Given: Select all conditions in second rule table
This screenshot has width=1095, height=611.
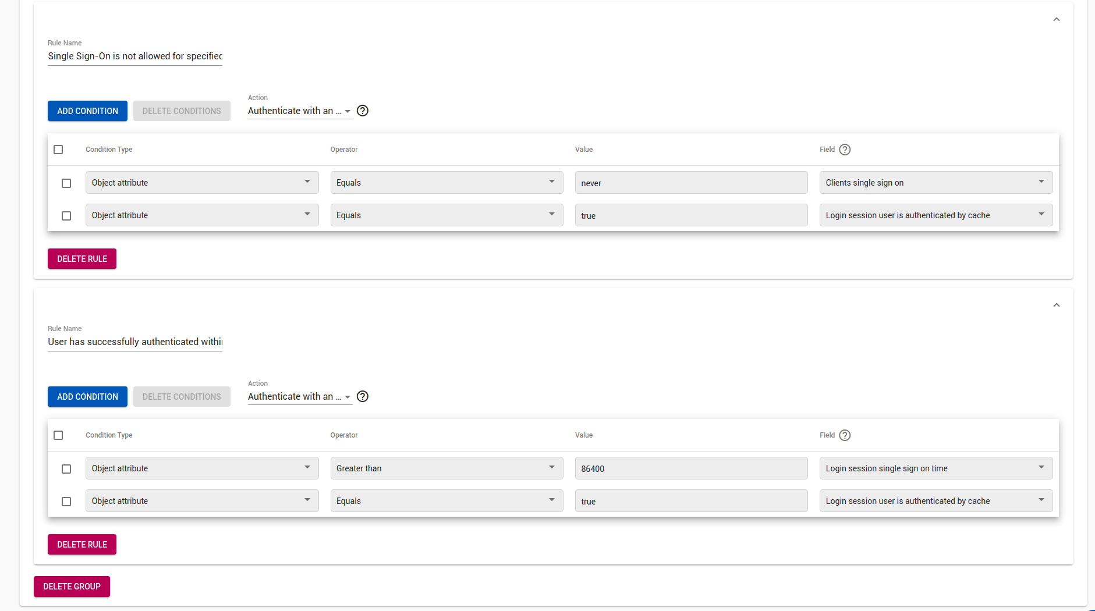Looking at the screenshot, I should (58, 435).
